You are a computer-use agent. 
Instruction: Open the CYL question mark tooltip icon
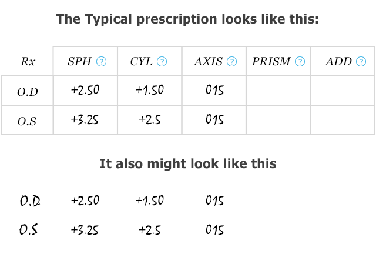[162, 61]
